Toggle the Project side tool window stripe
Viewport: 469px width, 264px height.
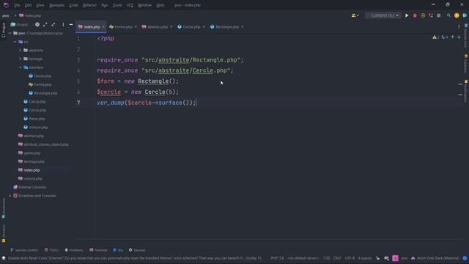tap(3, 30)
